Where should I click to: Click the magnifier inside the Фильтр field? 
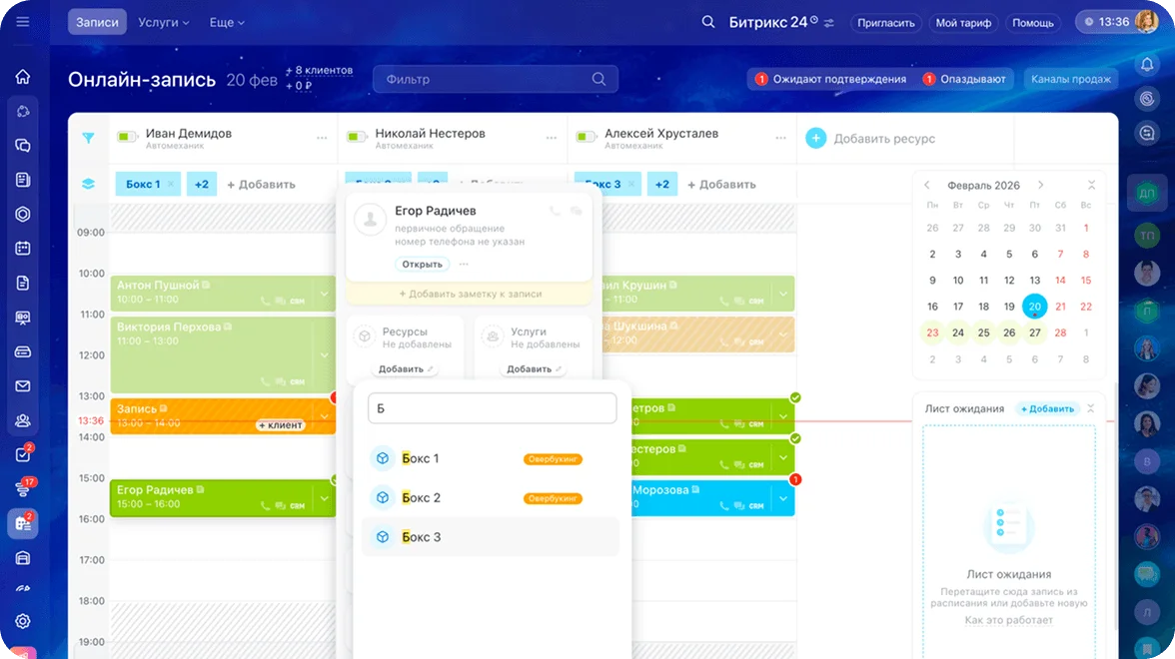598,80
